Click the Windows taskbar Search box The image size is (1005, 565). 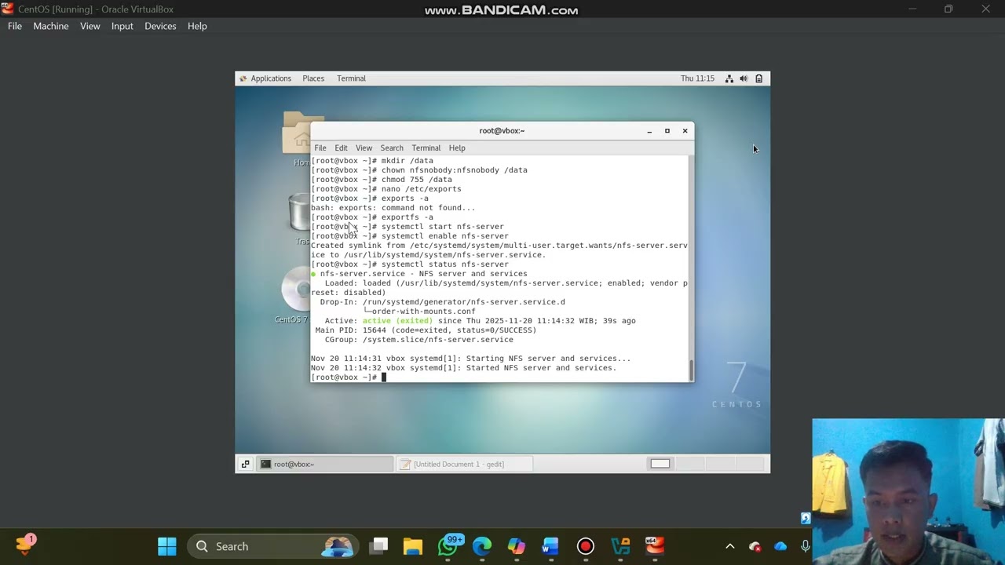click(272, 546)
